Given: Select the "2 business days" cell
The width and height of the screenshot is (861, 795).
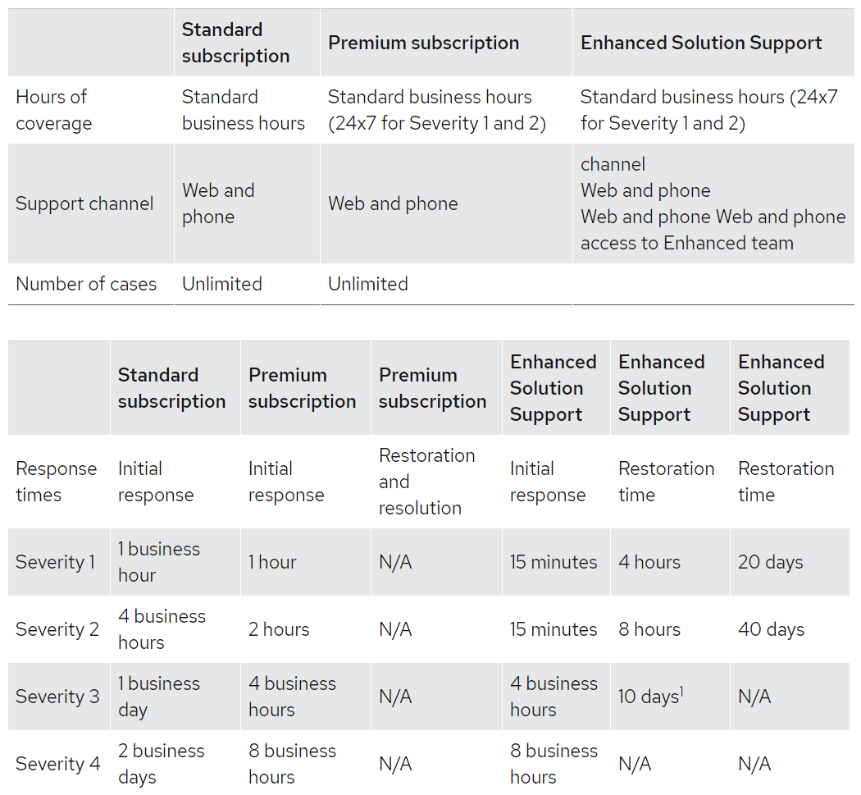Looking at the screenshot, I should 162,764.
